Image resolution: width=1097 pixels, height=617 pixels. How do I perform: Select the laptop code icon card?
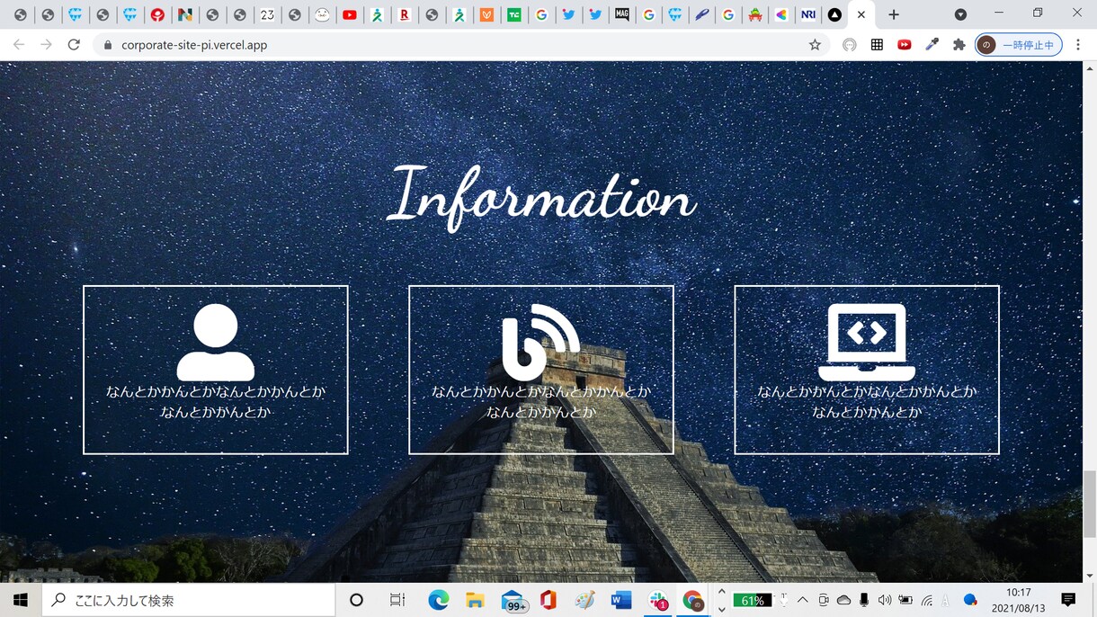point(867,370)
